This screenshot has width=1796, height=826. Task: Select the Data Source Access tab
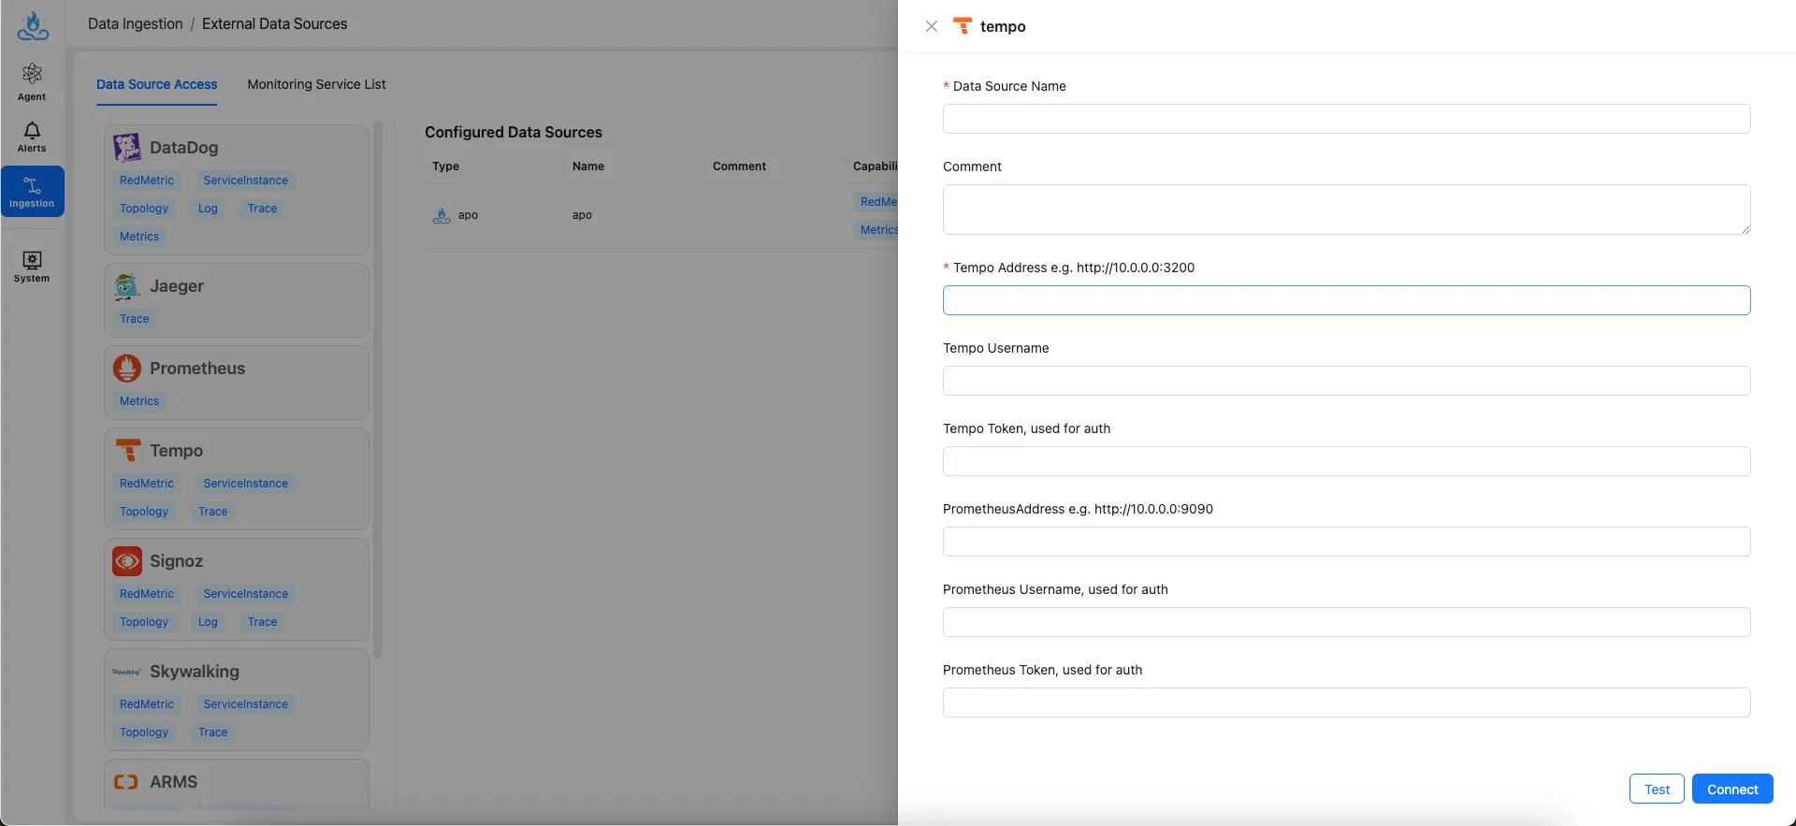click(156, 84)
